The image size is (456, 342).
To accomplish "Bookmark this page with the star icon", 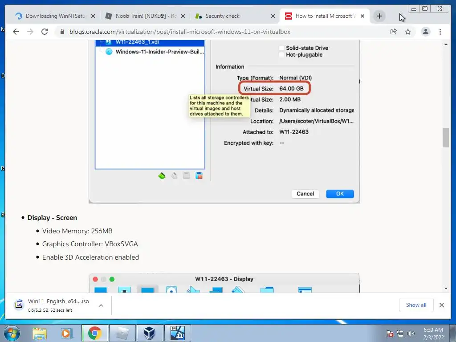I will point(408,32).
